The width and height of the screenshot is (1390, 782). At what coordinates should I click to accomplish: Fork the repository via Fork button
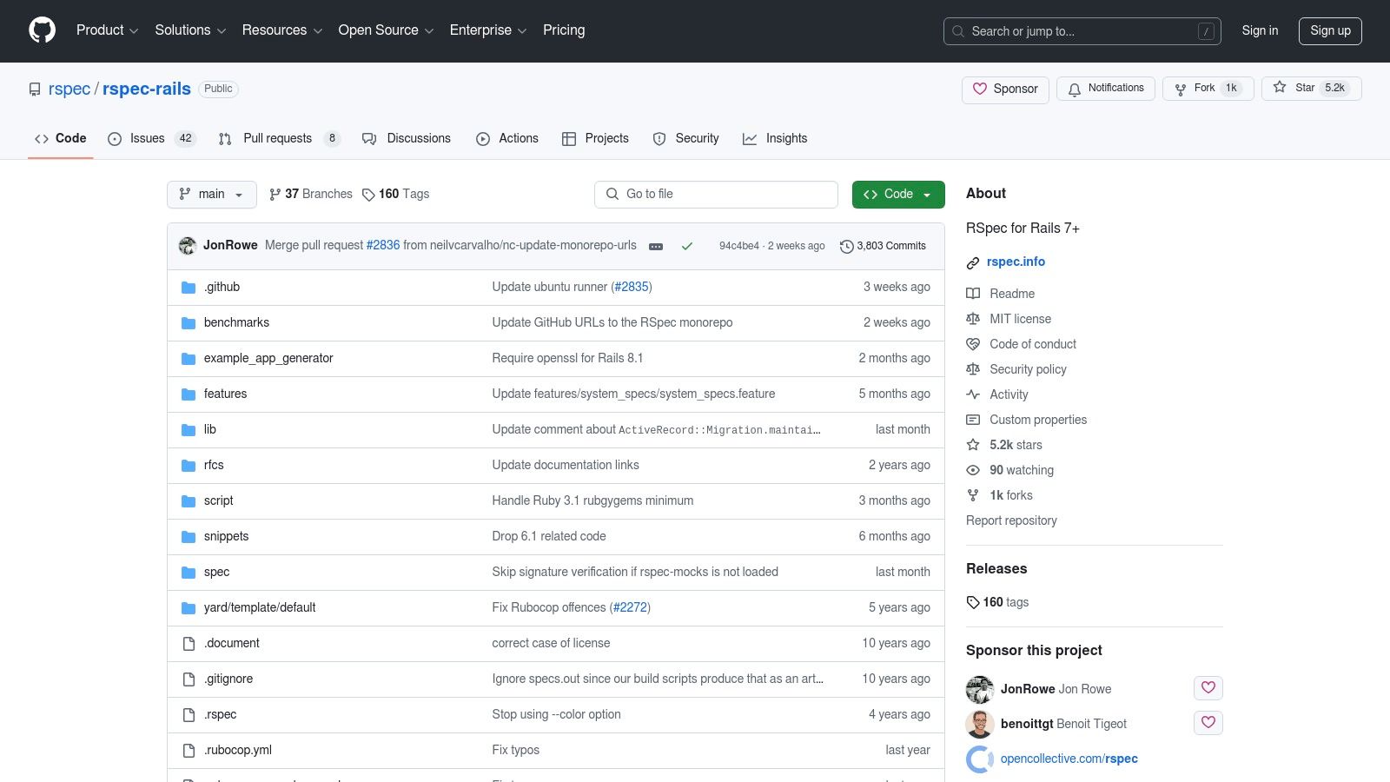1208,89
